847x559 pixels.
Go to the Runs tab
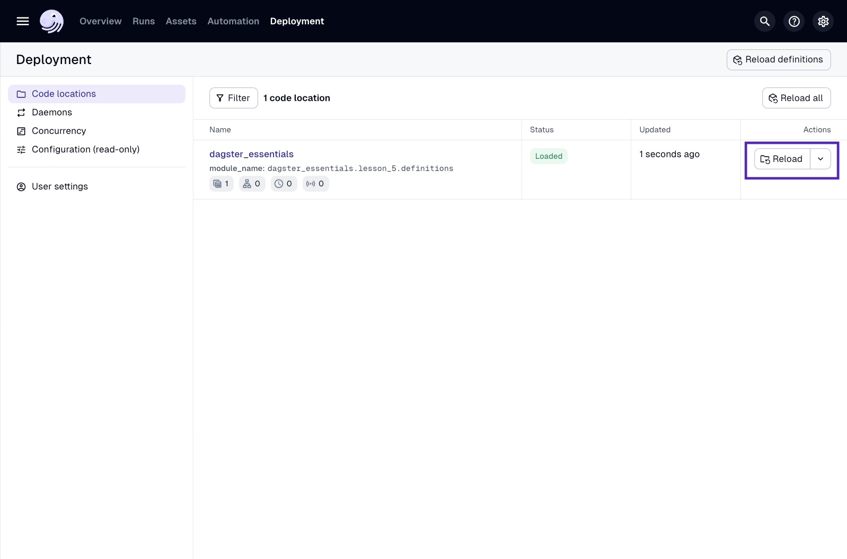(144, 21)
